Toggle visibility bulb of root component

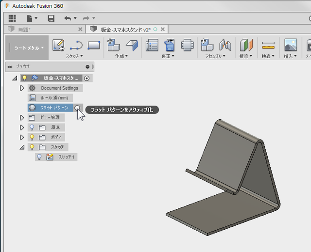(x=24, y=78)
